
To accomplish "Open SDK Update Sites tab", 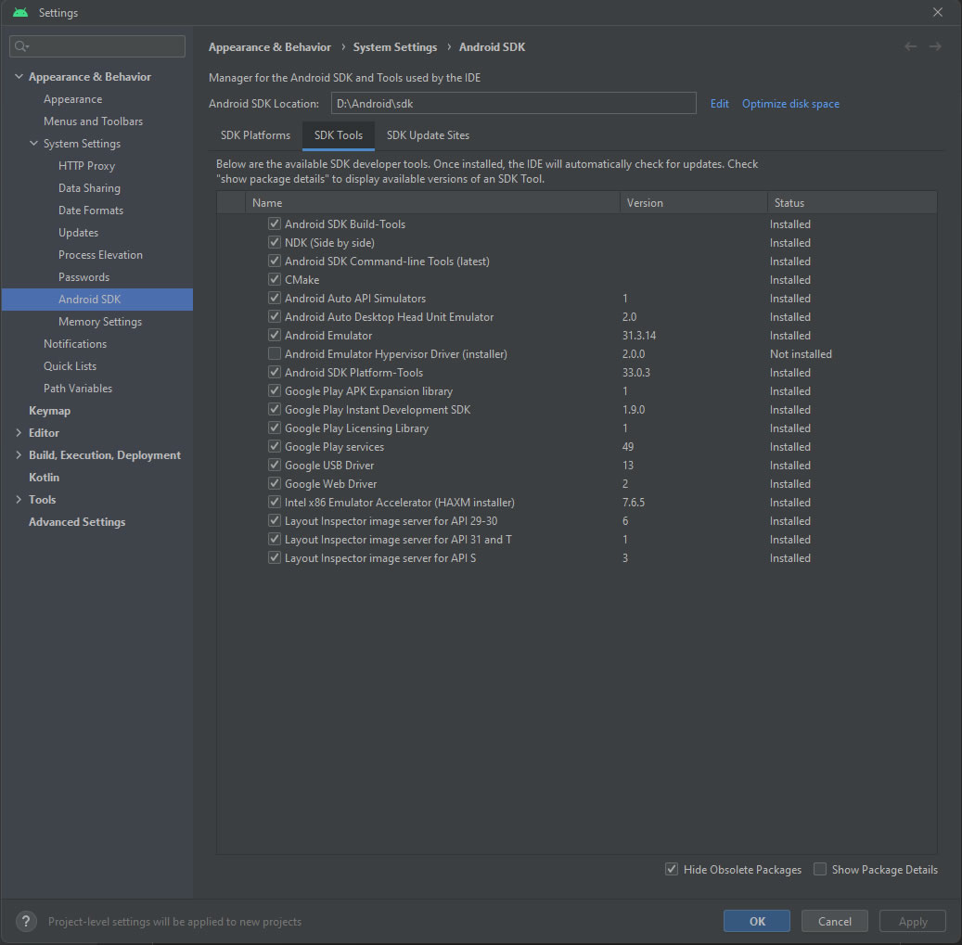I will [x=428, y=134].
